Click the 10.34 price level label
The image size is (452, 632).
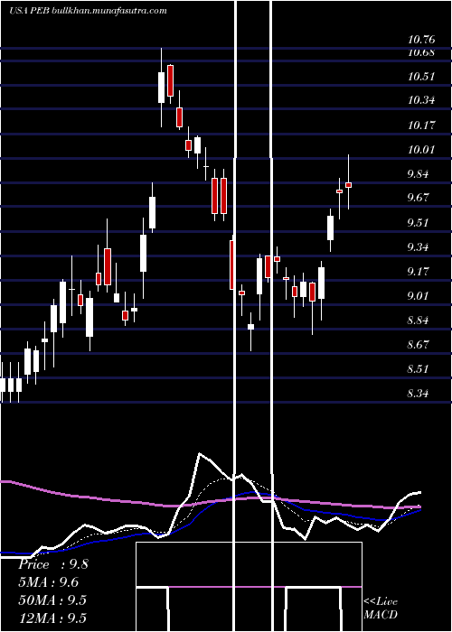[421, 100]
